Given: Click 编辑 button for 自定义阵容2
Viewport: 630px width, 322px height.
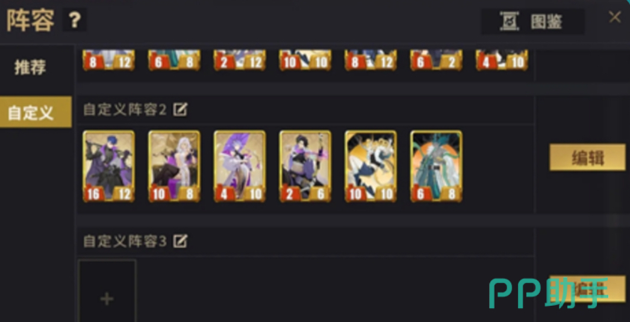Looking at the screenshot, I should click(587, 157).
